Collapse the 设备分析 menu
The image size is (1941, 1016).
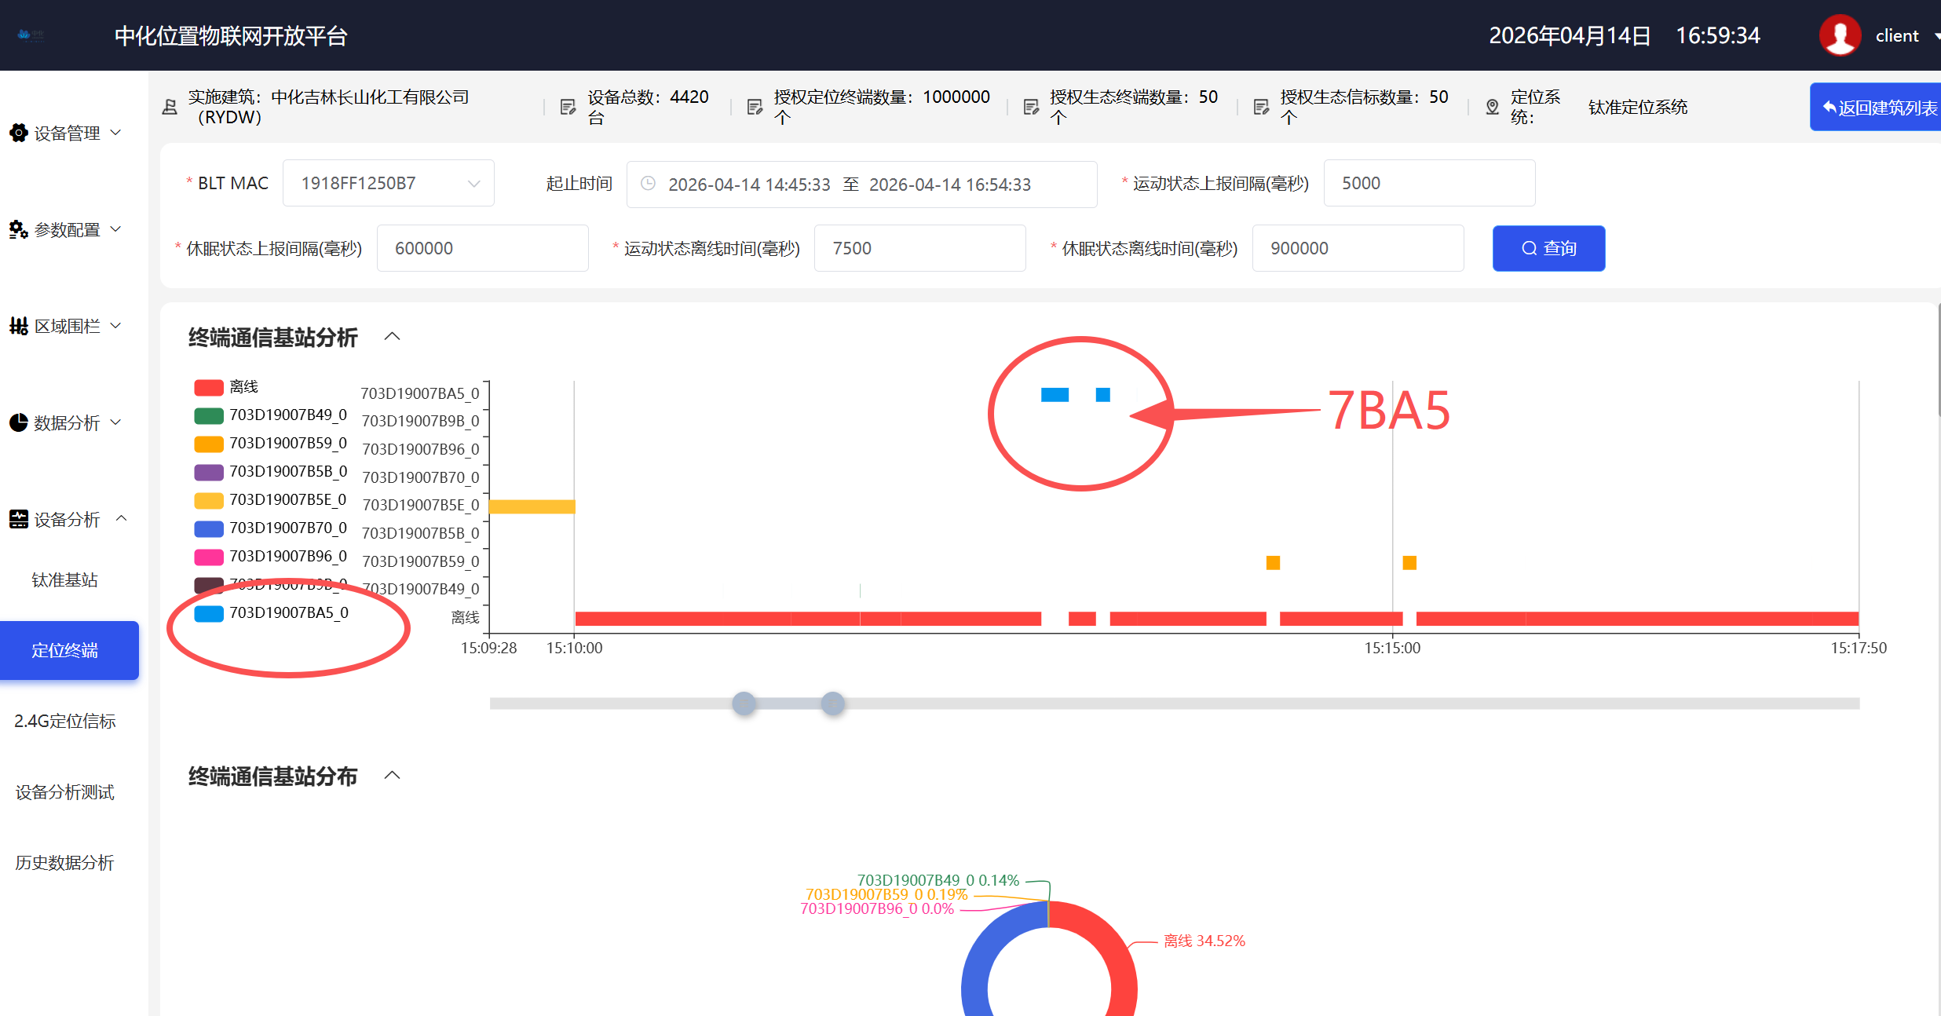(x=121, y=518)
